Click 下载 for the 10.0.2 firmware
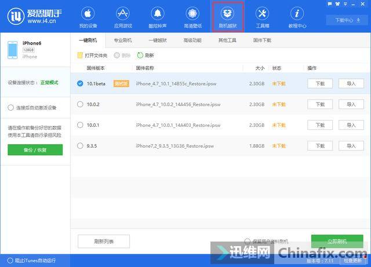 tap(320, 104)
